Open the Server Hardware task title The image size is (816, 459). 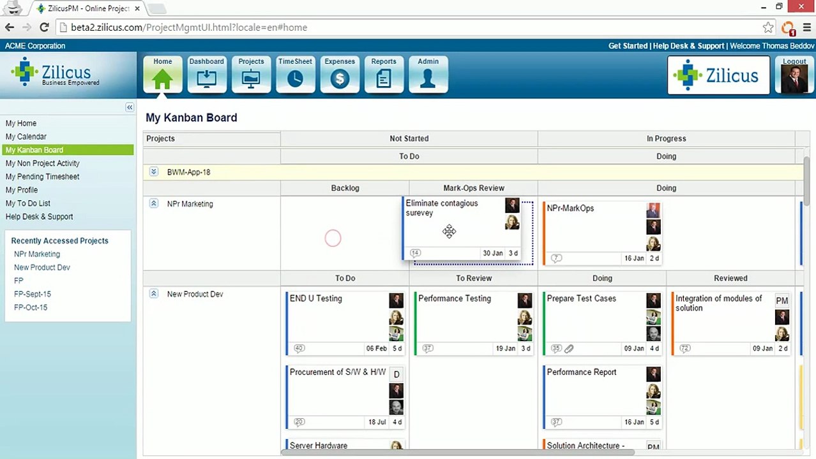tap(319, 446)
